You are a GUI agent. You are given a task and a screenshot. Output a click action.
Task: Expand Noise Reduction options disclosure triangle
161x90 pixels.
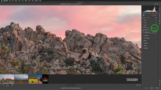(156, 30)
